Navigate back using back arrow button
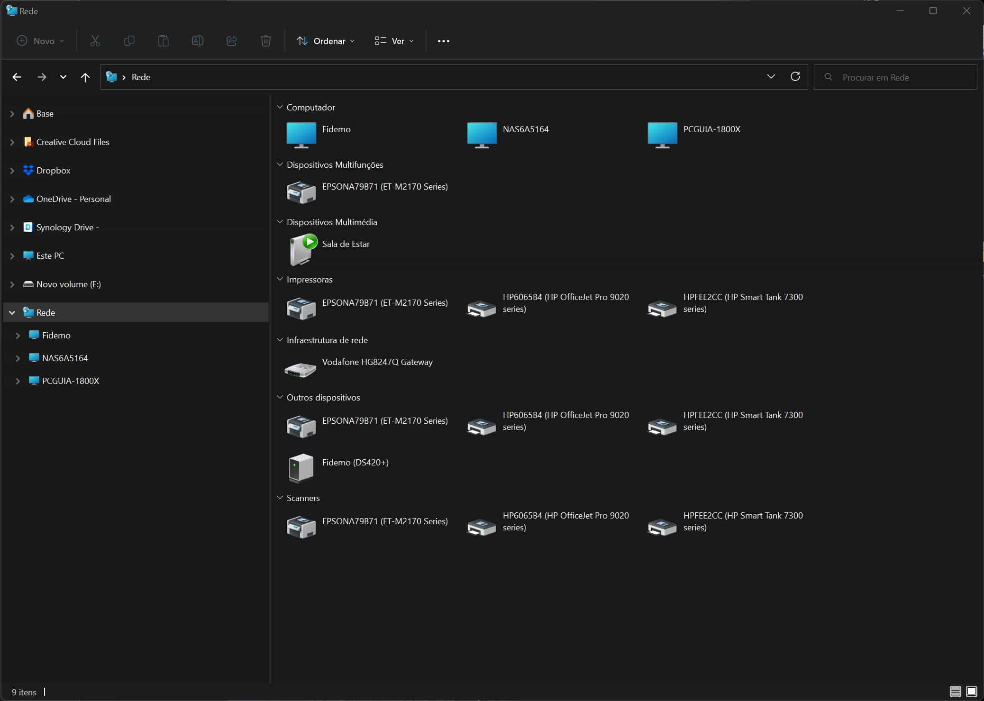The image size is (984, 701). pos(17,76)
